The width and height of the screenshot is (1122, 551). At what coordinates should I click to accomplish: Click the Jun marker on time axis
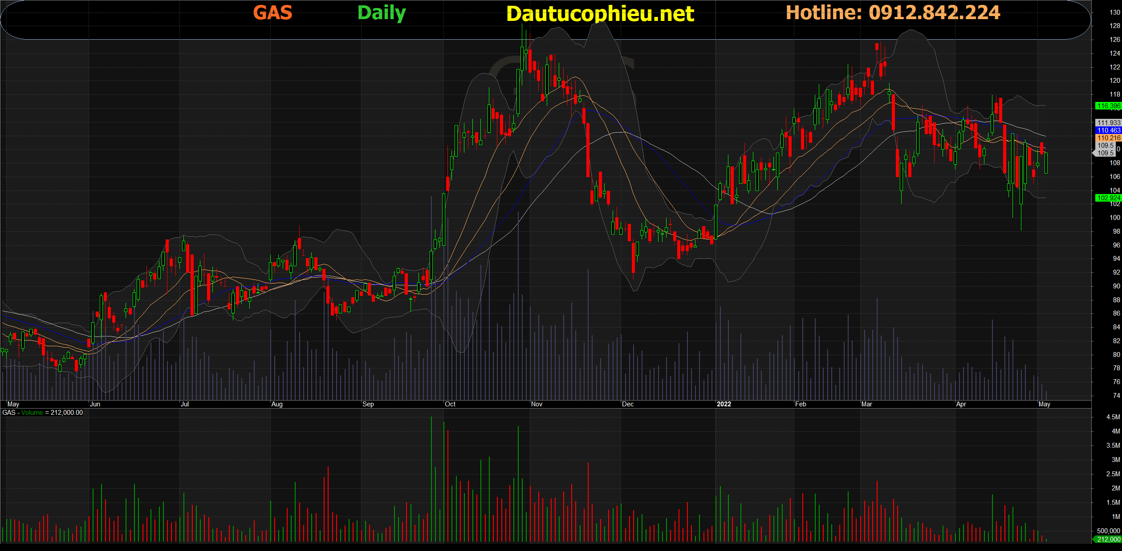[95, 404]
